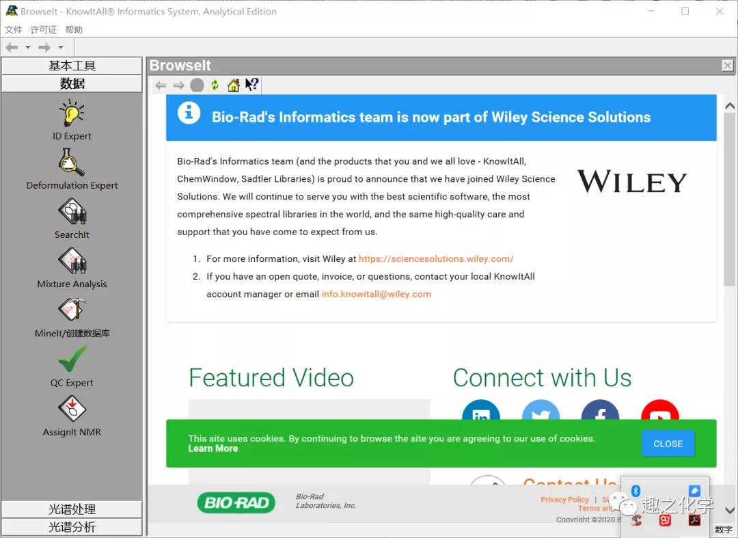
Task: Open the SearchIt tool
Action: click(x=72, y=218)
